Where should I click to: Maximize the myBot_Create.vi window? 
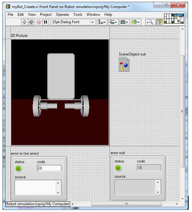click(x=167, y=5)
